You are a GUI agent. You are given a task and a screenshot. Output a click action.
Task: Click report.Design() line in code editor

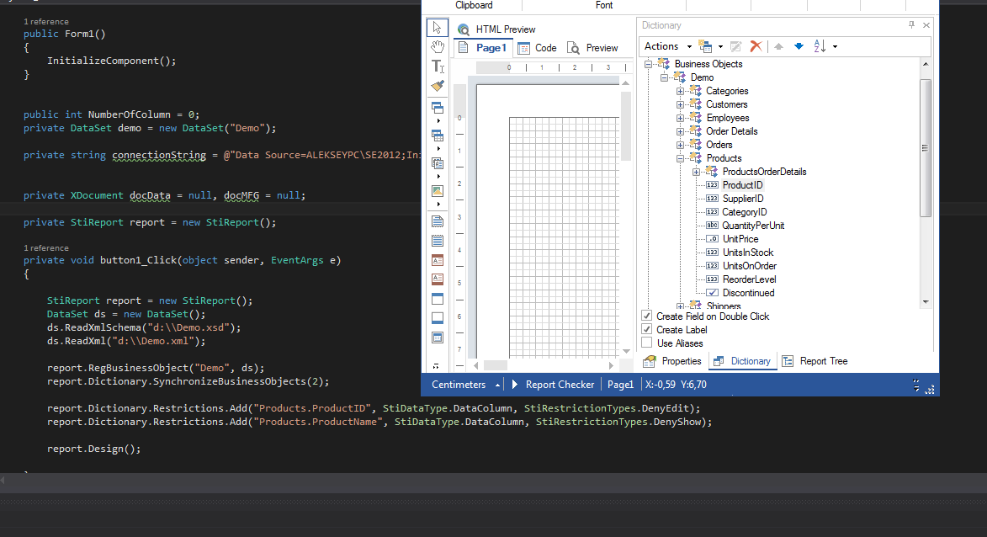pyautogui.click(x=93, y=449)
